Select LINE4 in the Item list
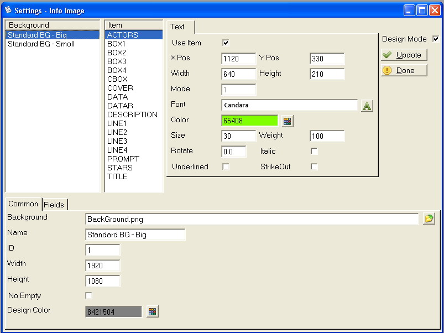The width and height of the screenshot is (444, 333). pos(134,150)
